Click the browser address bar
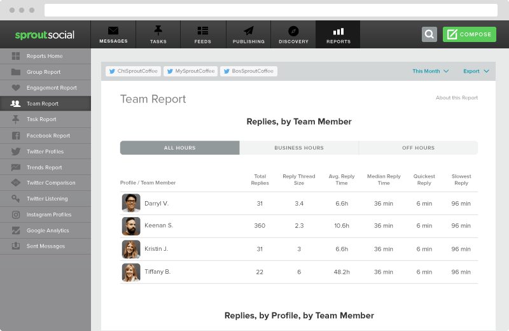509x331 pixels. coord(271,10)
